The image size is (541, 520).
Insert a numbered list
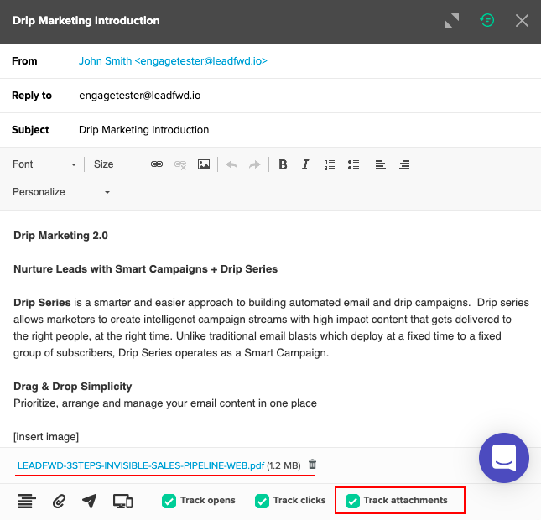330,164
